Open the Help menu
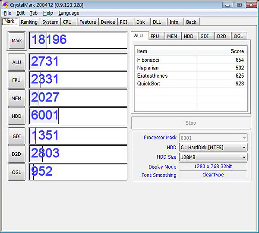 click(x=48, y=13)
